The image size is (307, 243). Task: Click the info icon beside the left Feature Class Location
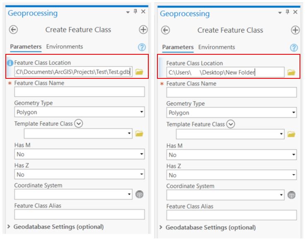click(10, 63)
